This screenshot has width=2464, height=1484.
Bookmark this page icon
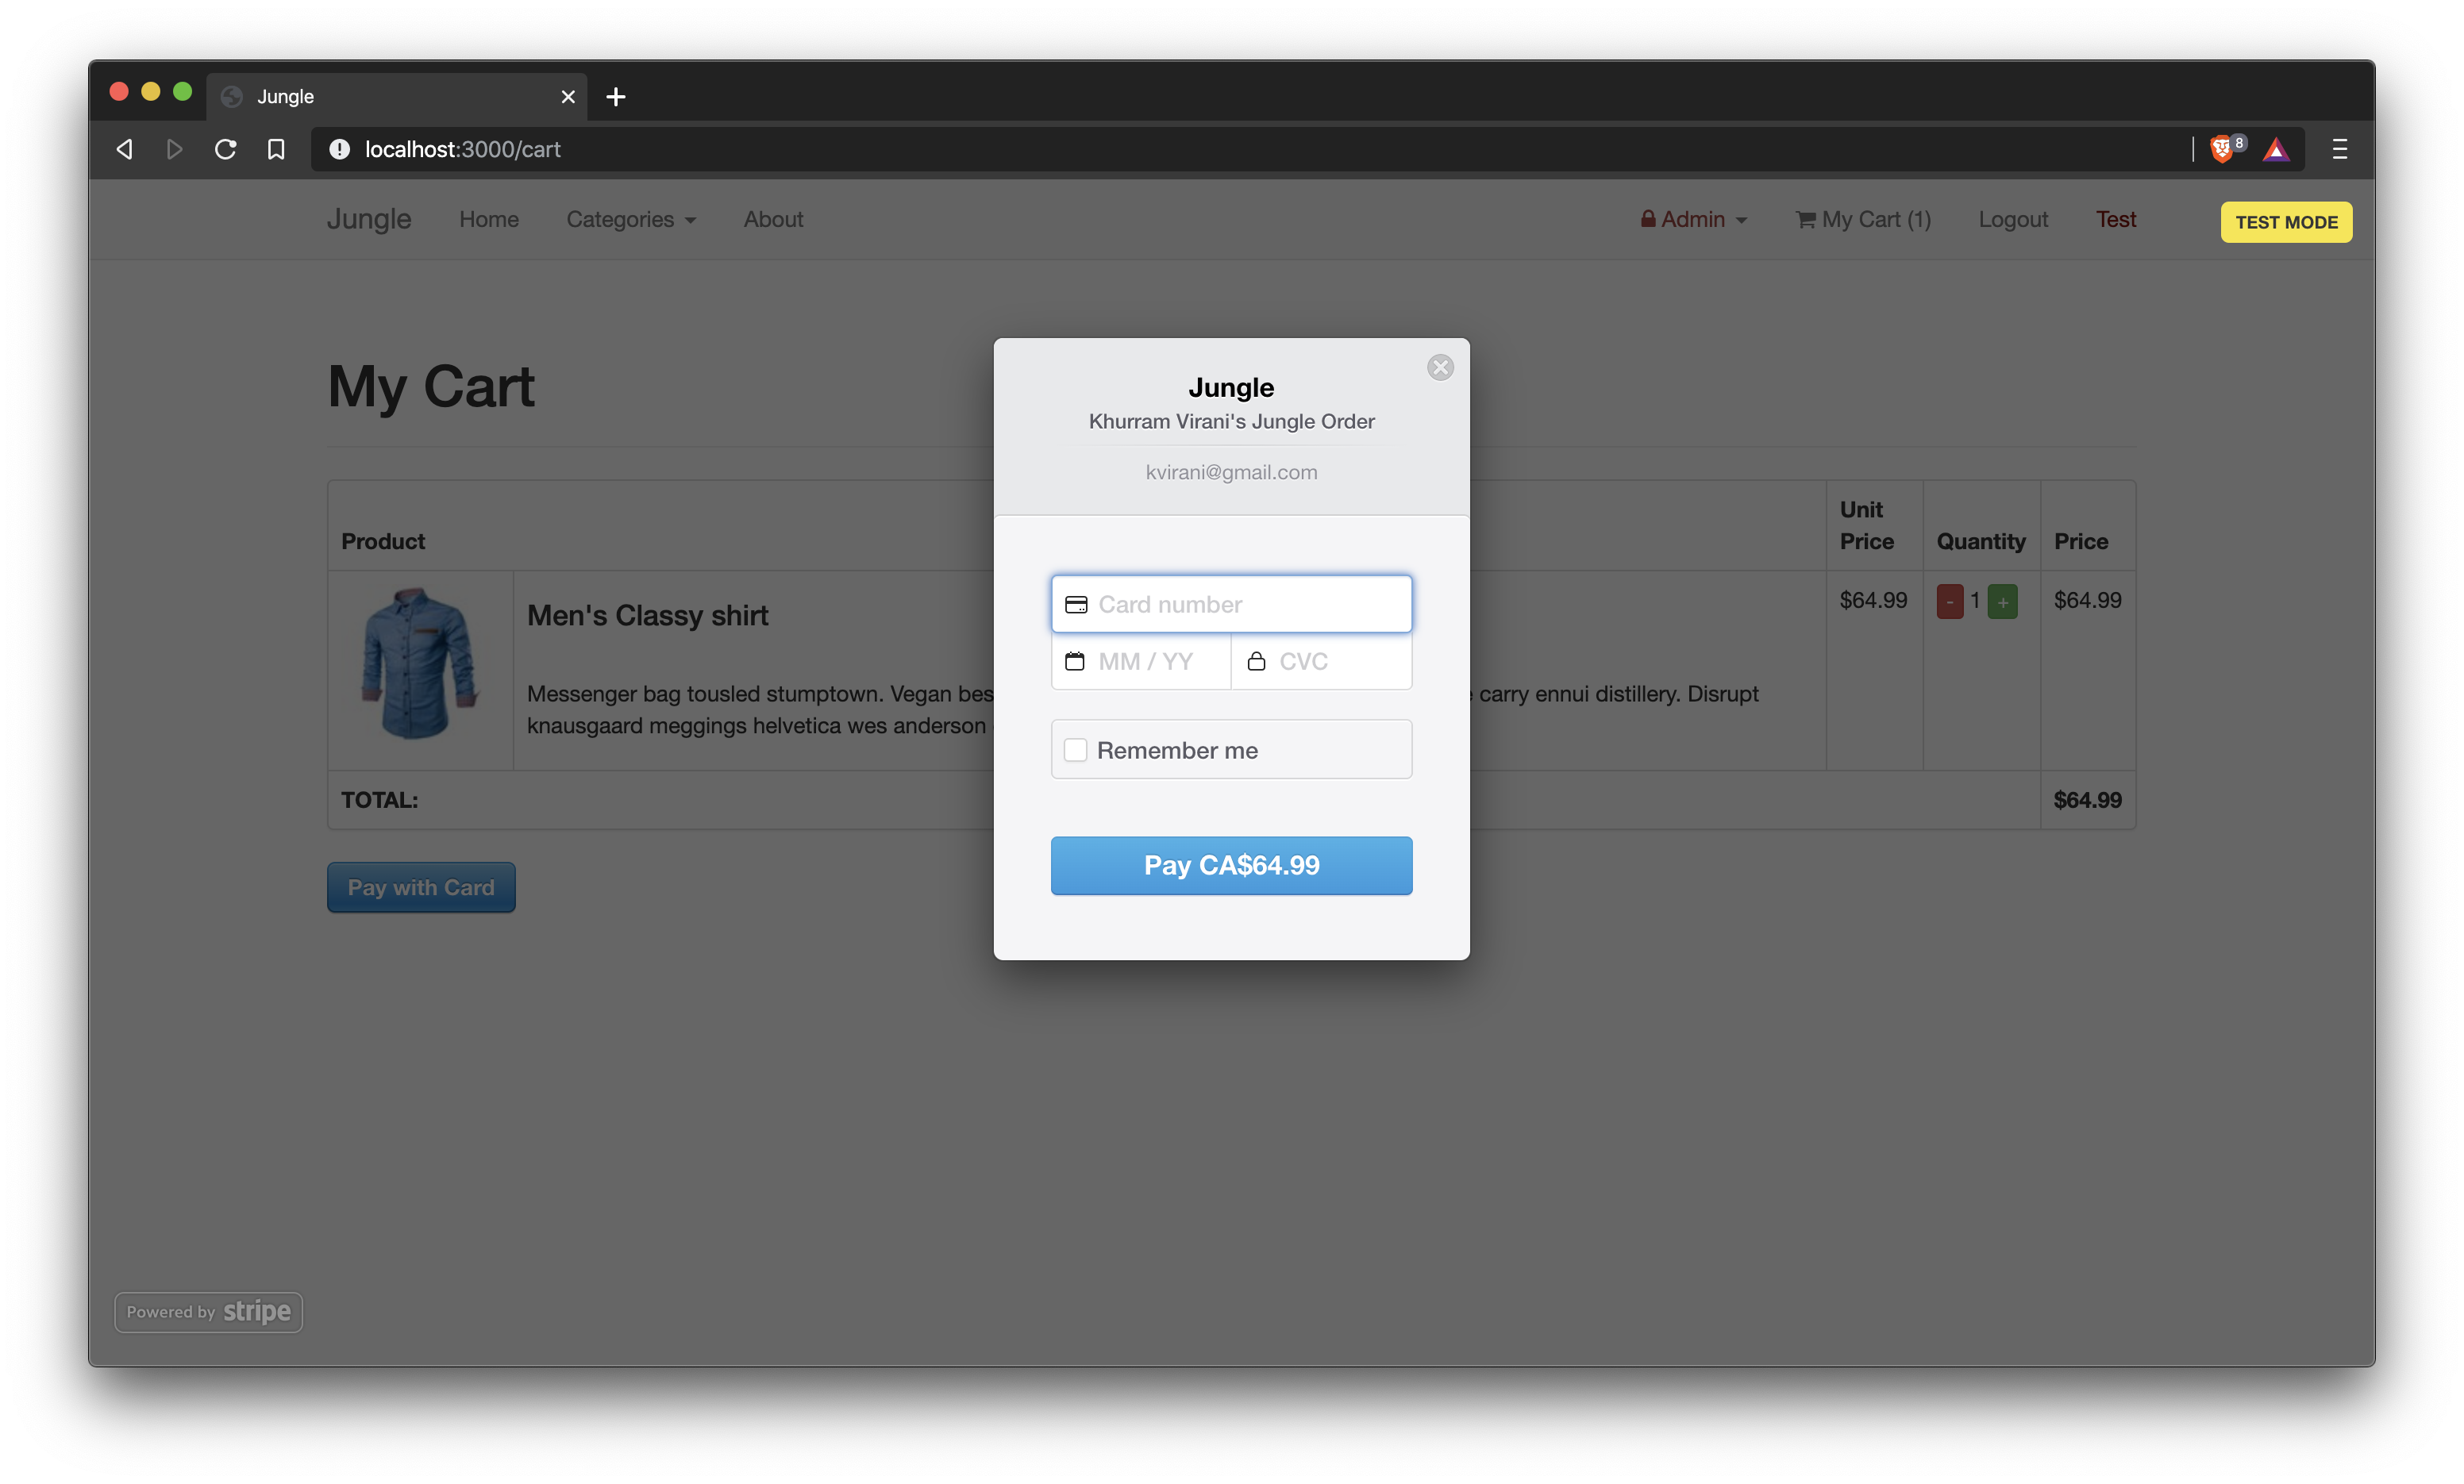click(x=276, y=149)
